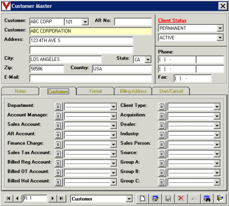229x206 pixels.
Task: Click the record number R: 1 field
Action: [x=35, y=199]
